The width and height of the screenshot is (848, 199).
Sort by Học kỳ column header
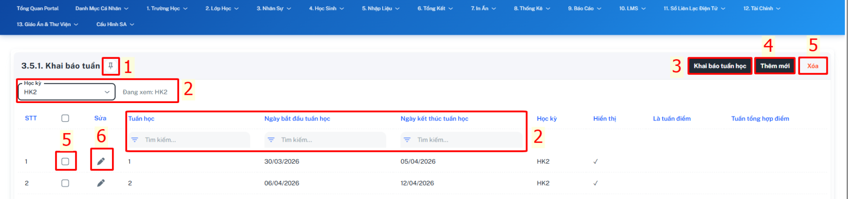click(x=547, y=119)
